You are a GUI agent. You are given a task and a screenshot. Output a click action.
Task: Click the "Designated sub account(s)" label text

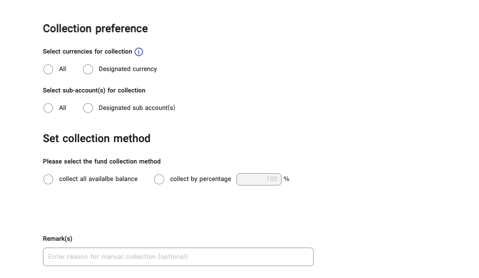click(137, 108)
